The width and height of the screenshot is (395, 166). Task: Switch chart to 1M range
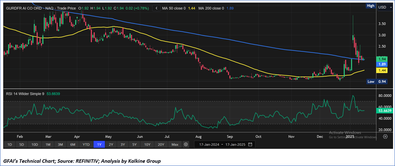click(x=48, y=144)
